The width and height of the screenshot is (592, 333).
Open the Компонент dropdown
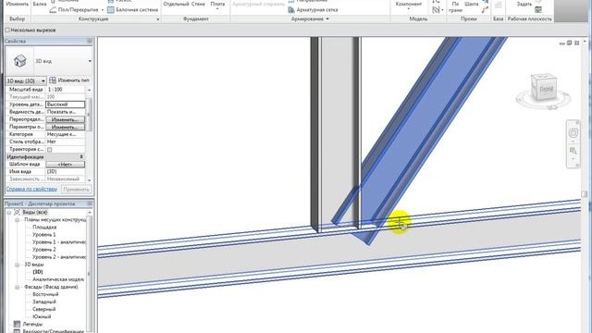[409, 8]
